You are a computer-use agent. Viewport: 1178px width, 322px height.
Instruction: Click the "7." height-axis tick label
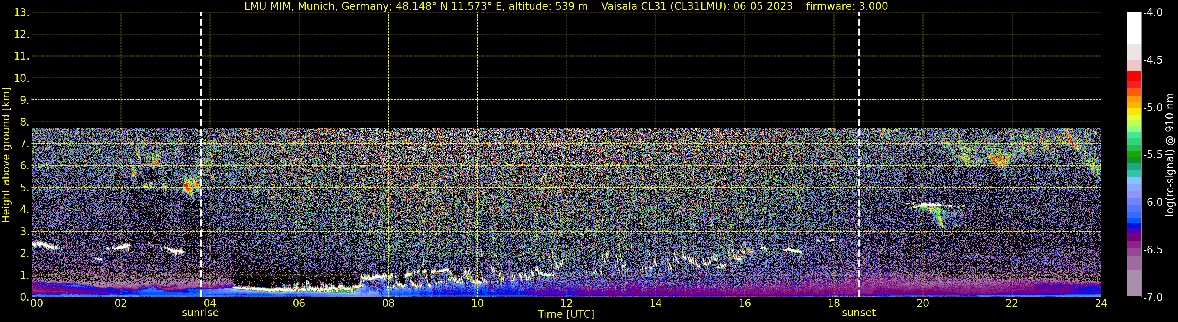[x=24, y=144]
